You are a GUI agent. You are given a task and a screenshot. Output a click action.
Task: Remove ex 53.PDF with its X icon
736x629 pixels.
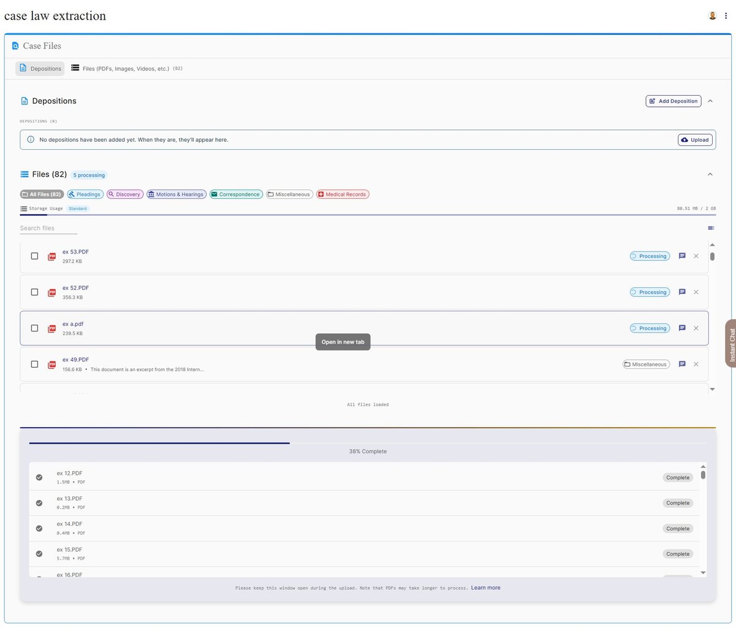[x=696, y=257]
